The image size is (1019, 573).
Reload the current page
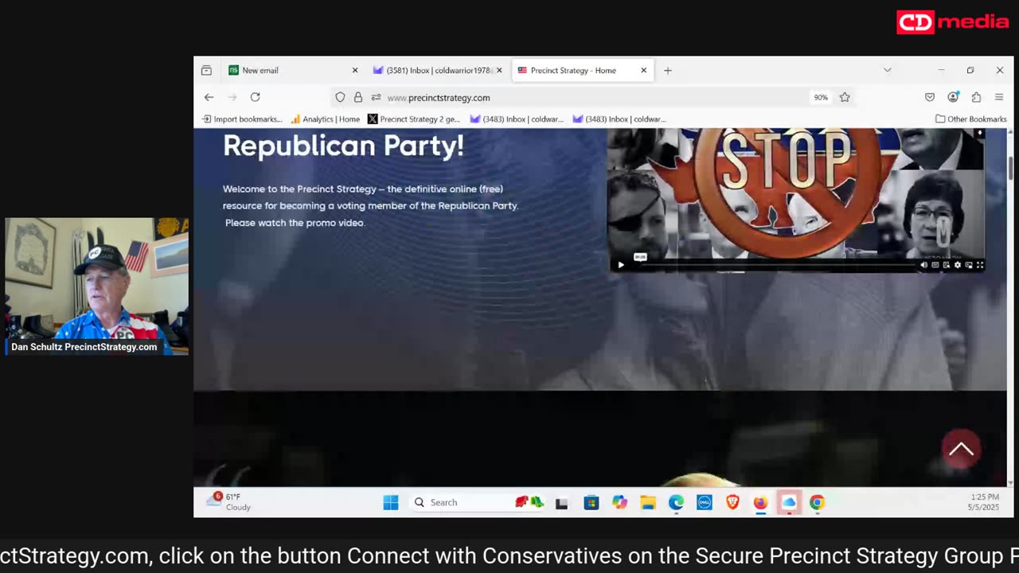click(x=255, y=97)
